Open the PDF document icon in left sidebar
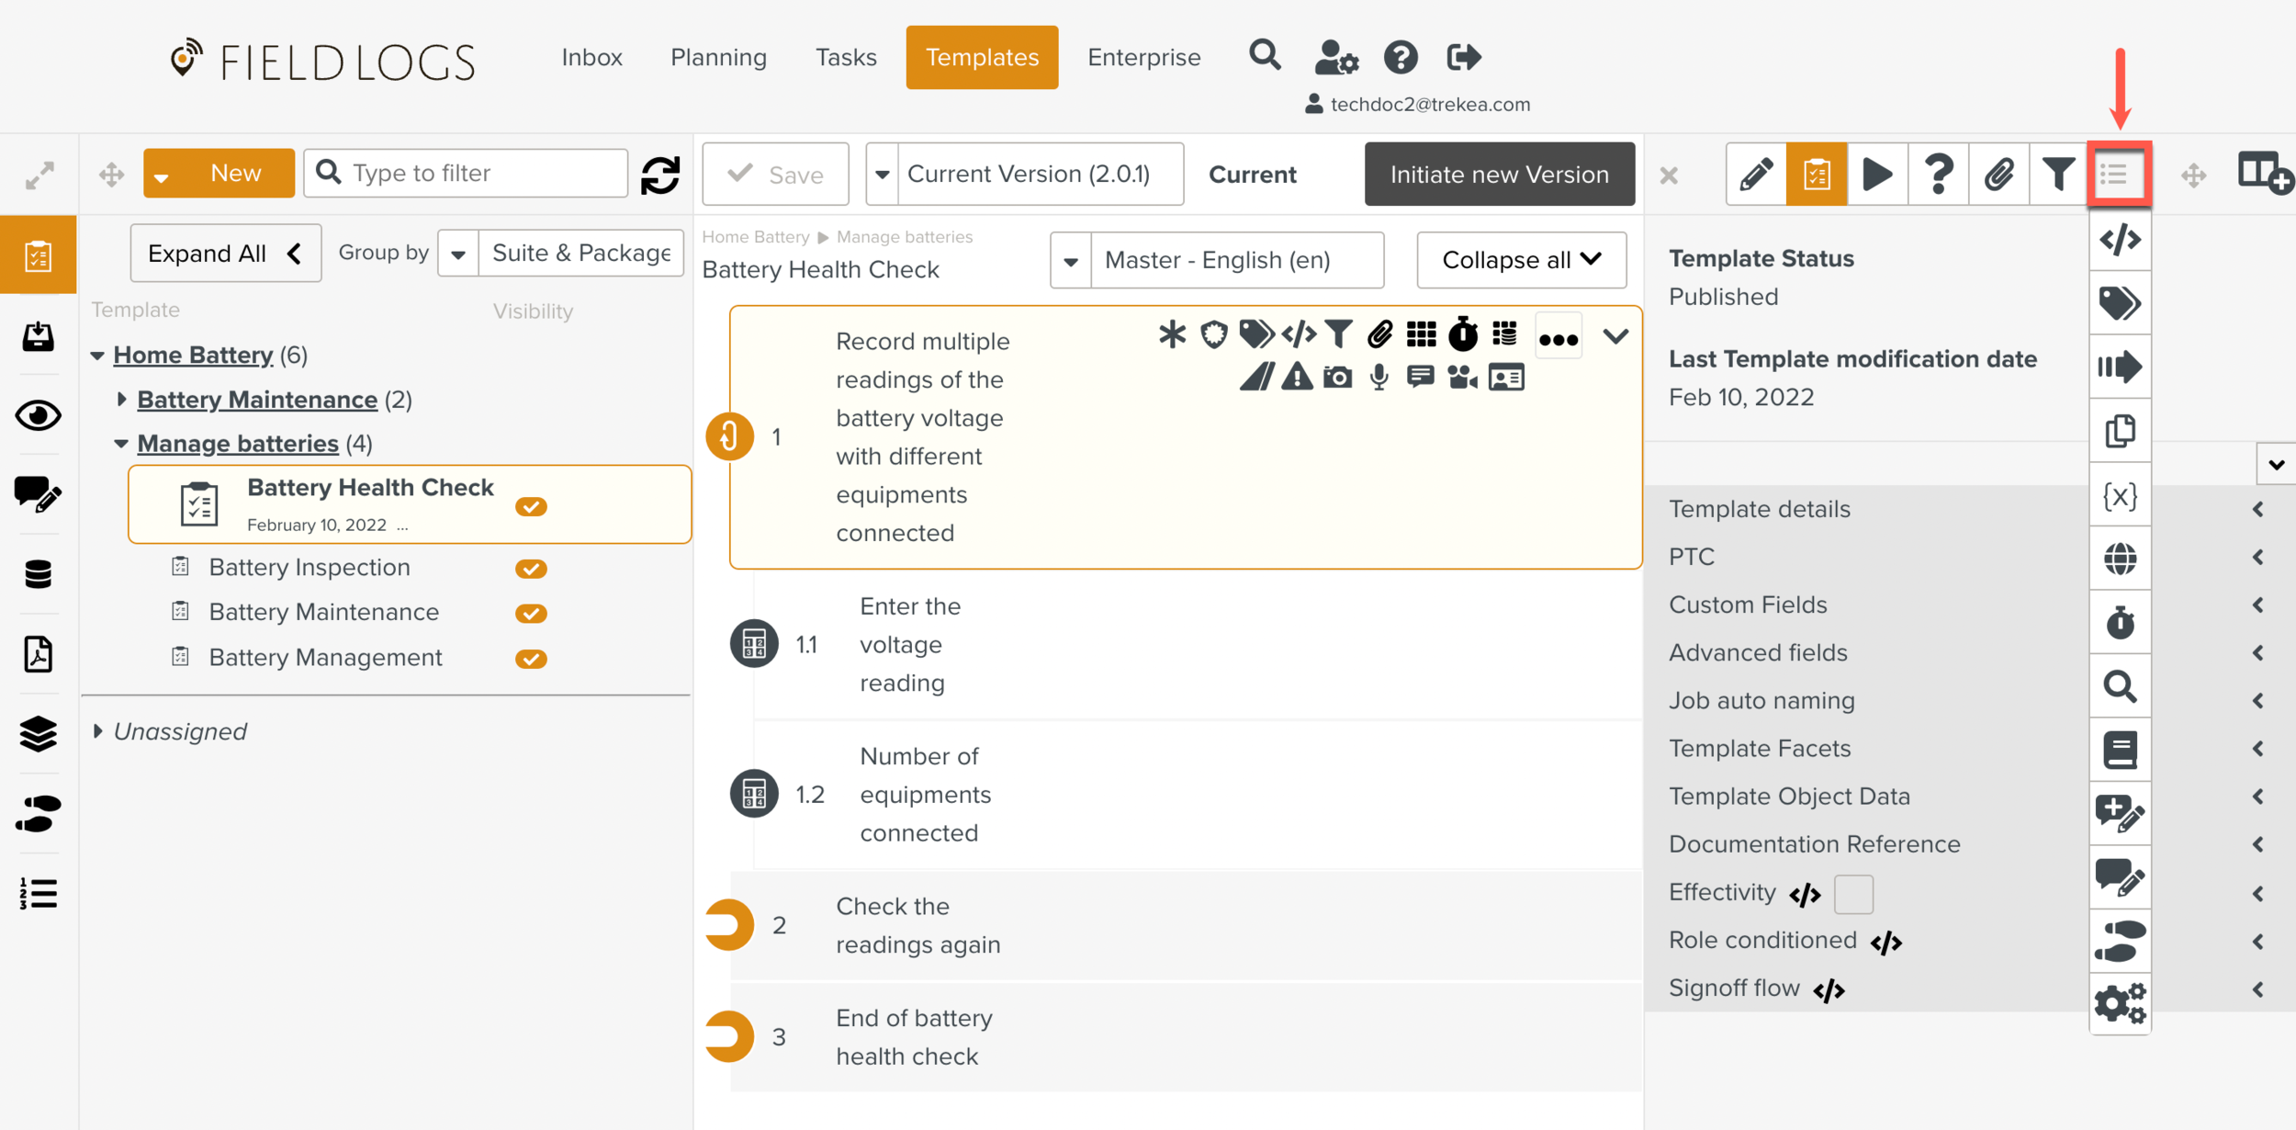2296x1130 pixels. pos(39,654)
